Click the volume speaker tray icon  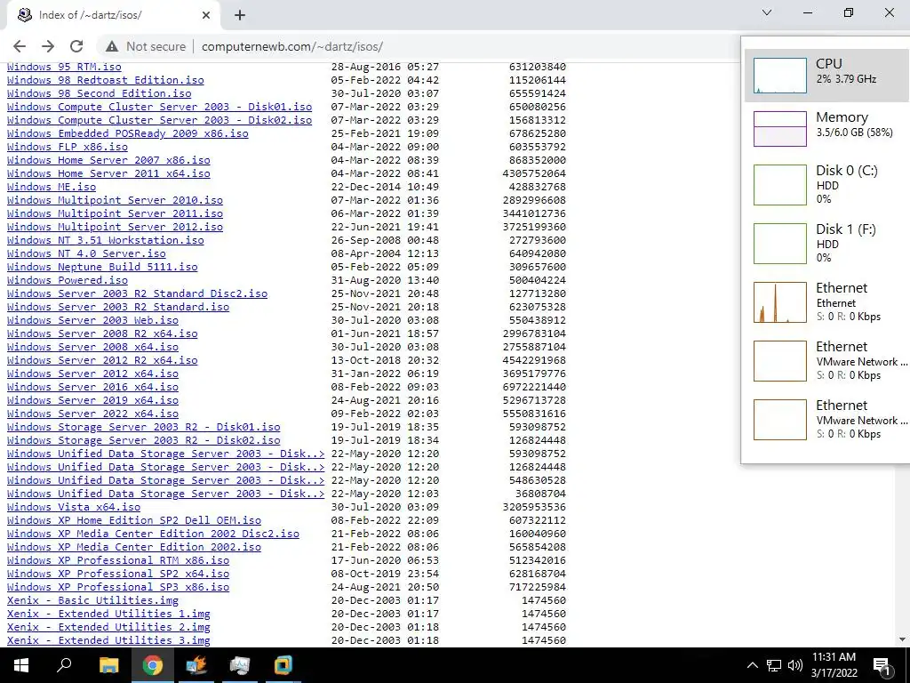pyautogui.click(x=795, y=665)
